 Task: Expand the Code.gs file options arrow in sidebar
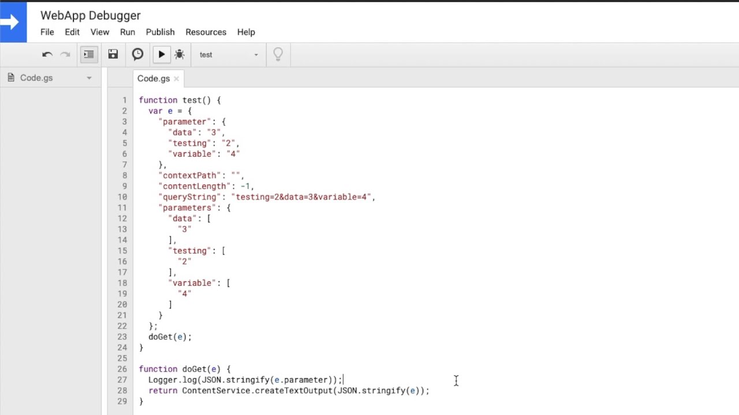point(89,78)
